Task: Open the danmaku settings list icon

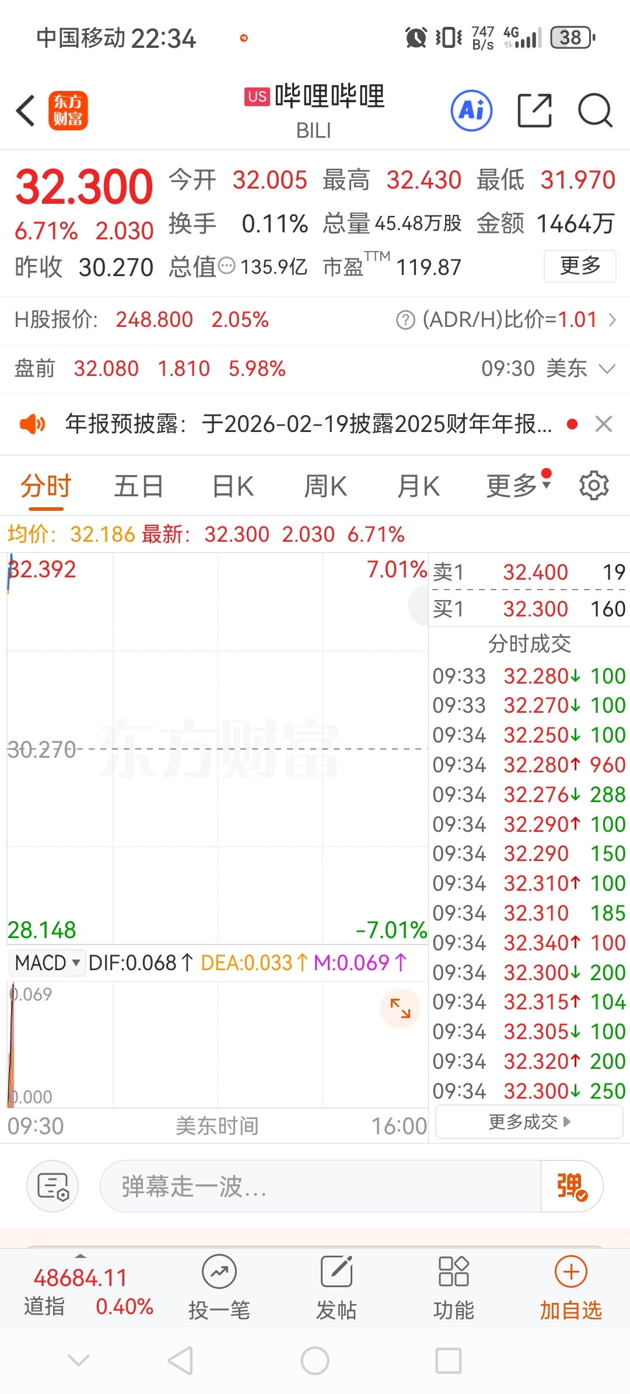Action: click(52, 1186)
